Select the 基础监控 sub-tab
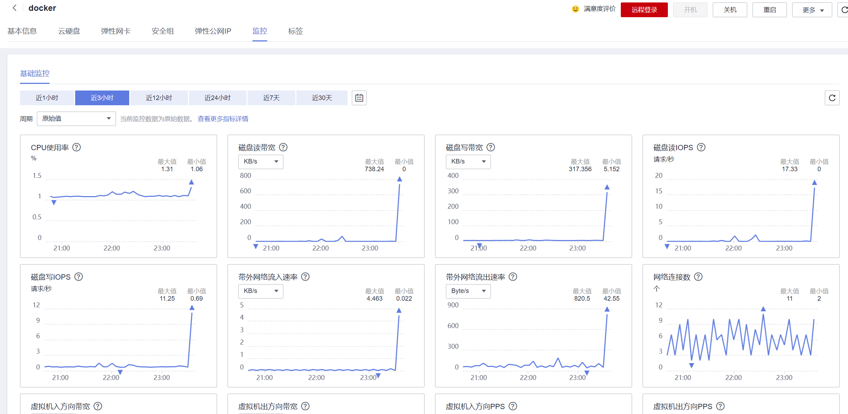 pyautogui.click(x=35, y=74)
